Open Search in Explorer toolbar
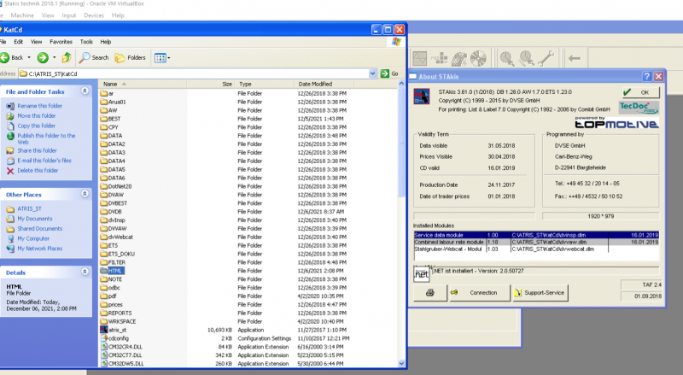This screenshot has height=375, width=683. pyautogui.click(x=94, y=57)
